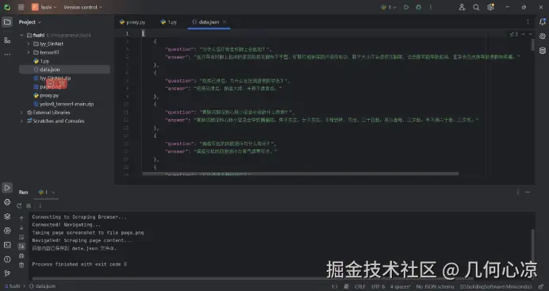Open more options in Run toolbar
Image resolution: width=549 pixels, height=291 pixels.
40,205
